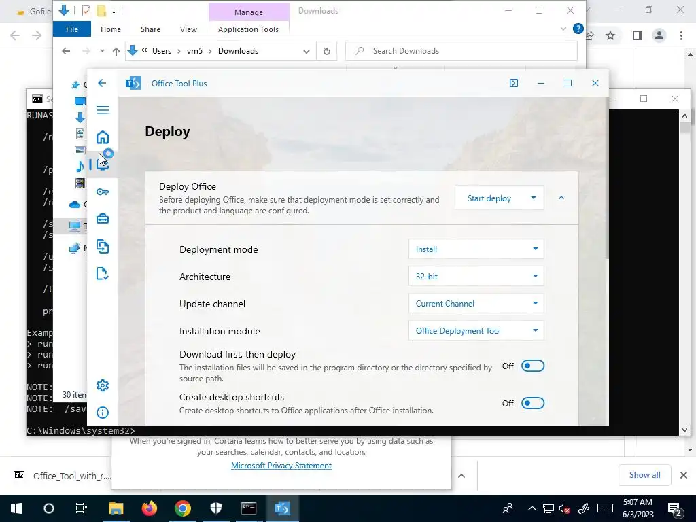Open Cortana circle on taskbar
The width and height of the screenshot is (696, 522).
point(49,508)
